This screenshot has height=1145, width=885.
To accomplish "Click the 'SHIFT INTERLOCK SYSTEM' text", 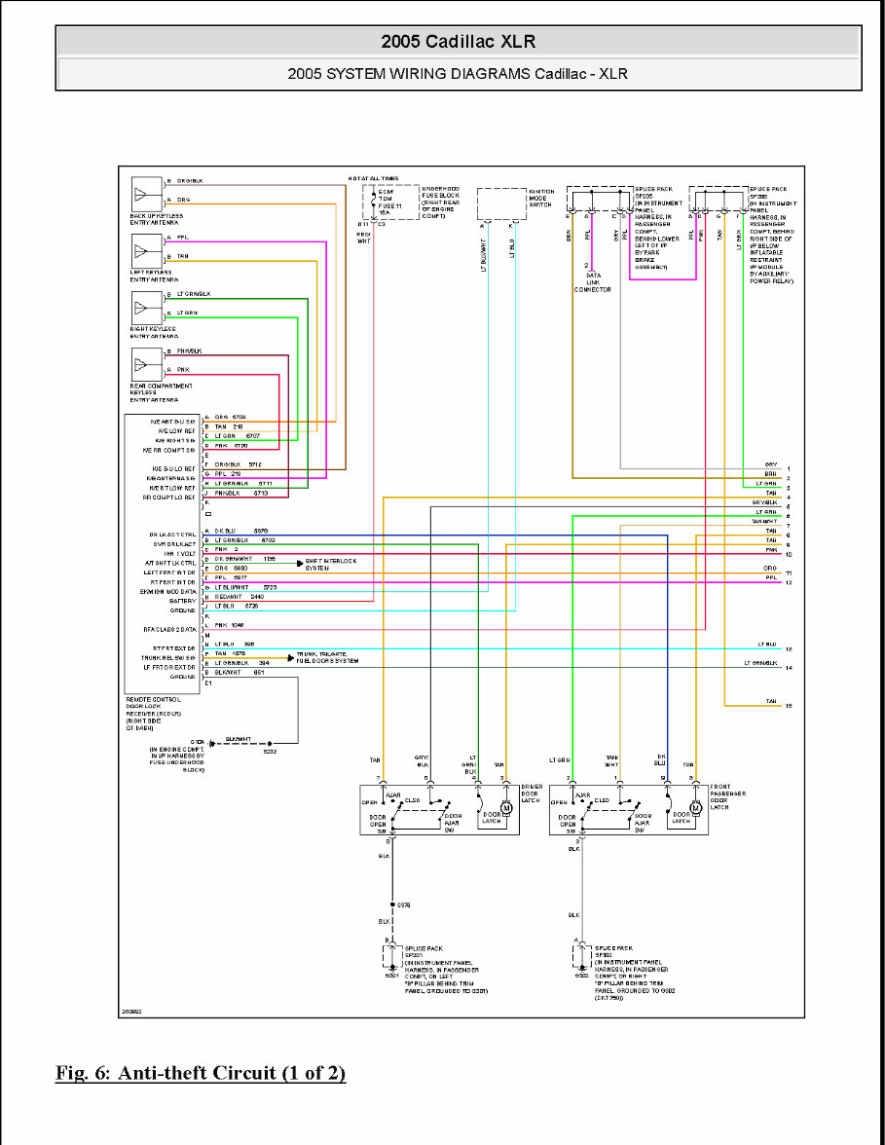I will pos(331,565).
